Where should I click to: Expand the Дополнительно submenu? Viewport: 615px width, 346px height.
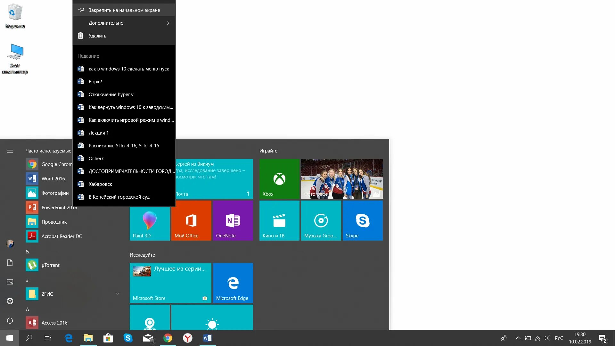coord(124,23)
